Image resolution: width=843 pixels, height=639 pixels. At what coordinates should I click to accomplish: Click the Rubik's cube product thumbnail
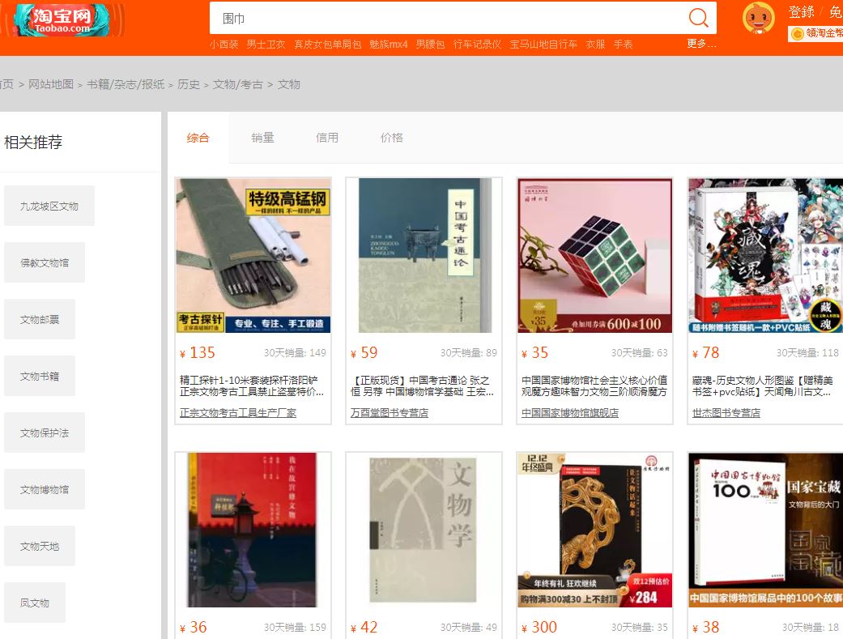[x=594, y=255]
